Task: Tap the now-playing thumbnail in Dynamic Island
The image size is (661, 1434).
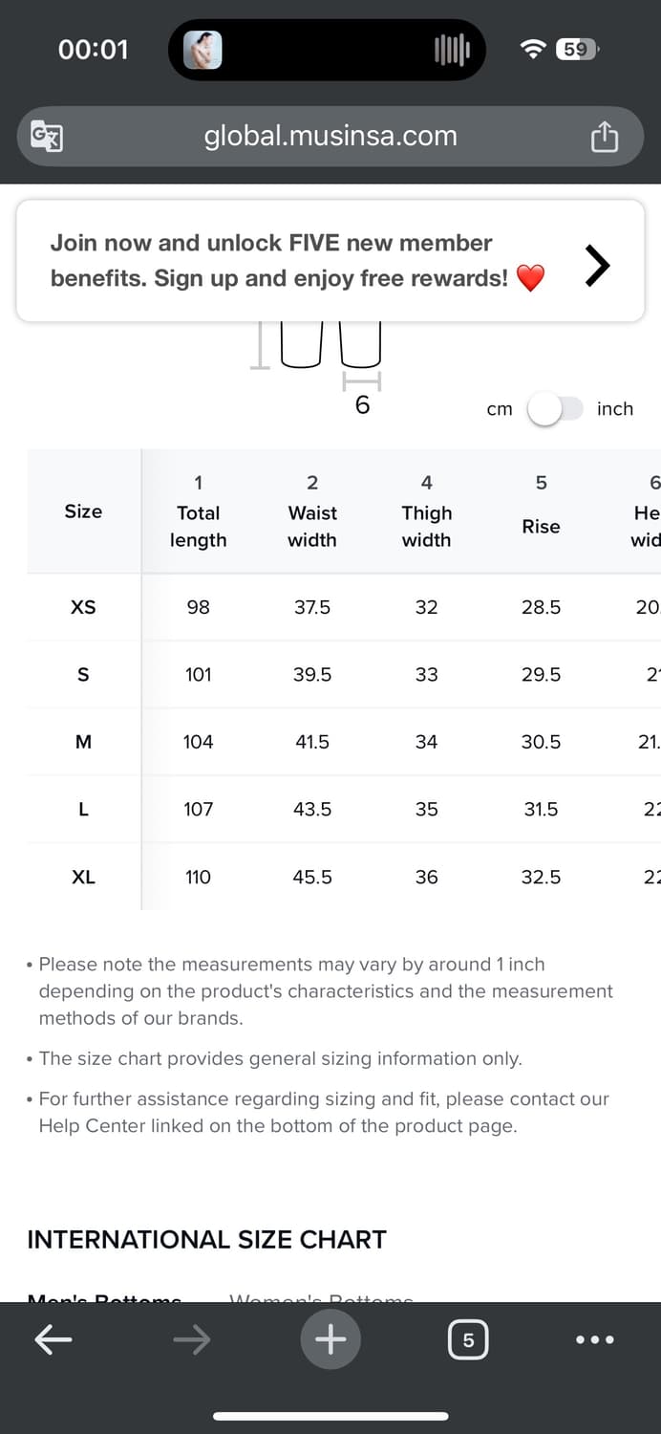Action: point(203,50)
